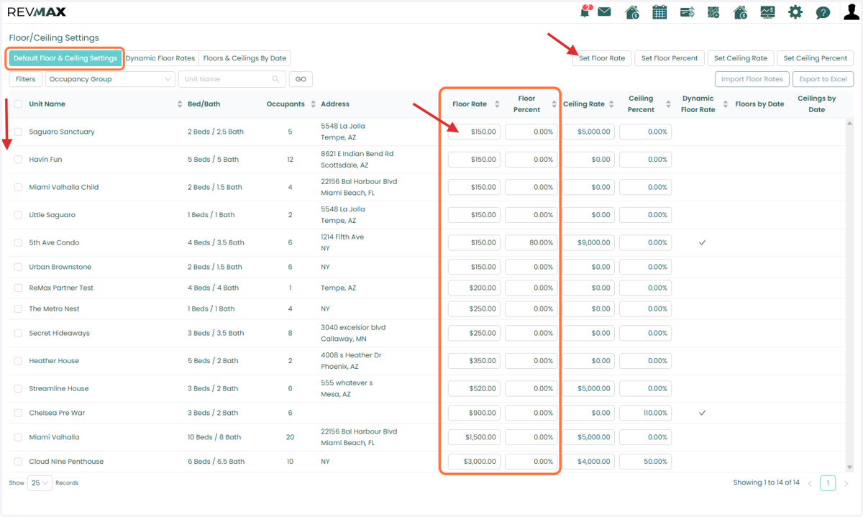Image resolution: width=863 pixels, height=517 pixels.
Task: Go to the previous page arrow
Action: (x=810, y=483)
